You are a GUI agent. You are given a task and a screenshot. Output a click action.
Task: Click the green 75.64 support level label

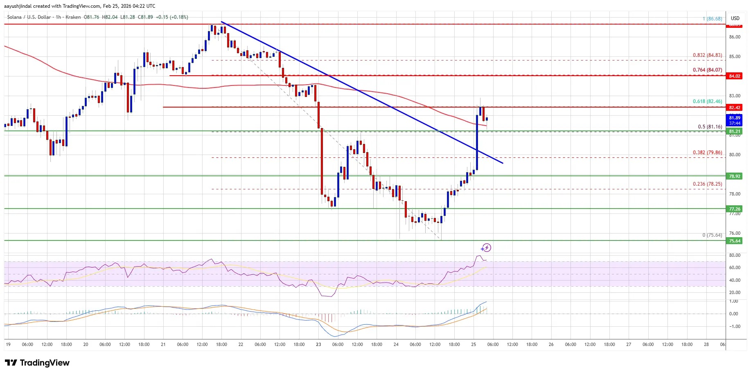[735, 241]
